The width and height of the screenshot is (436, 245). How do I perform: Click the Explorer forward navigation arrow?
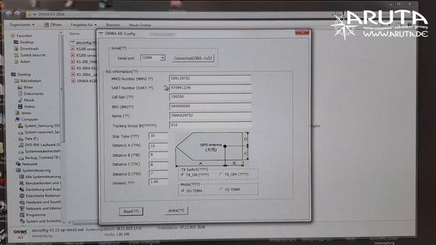click(x=17, y=14)
